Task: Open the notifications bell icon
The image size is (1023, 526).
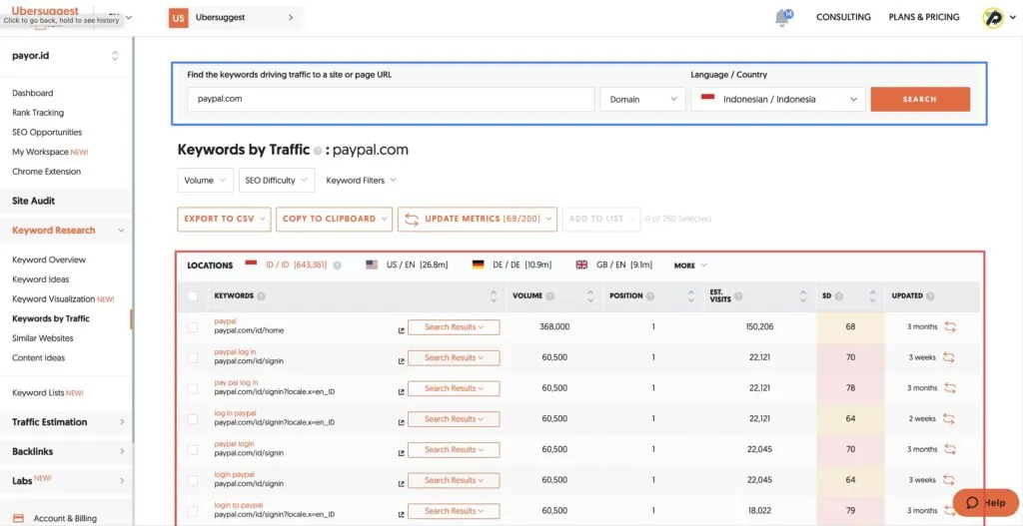Action: [x=781, y=18]
